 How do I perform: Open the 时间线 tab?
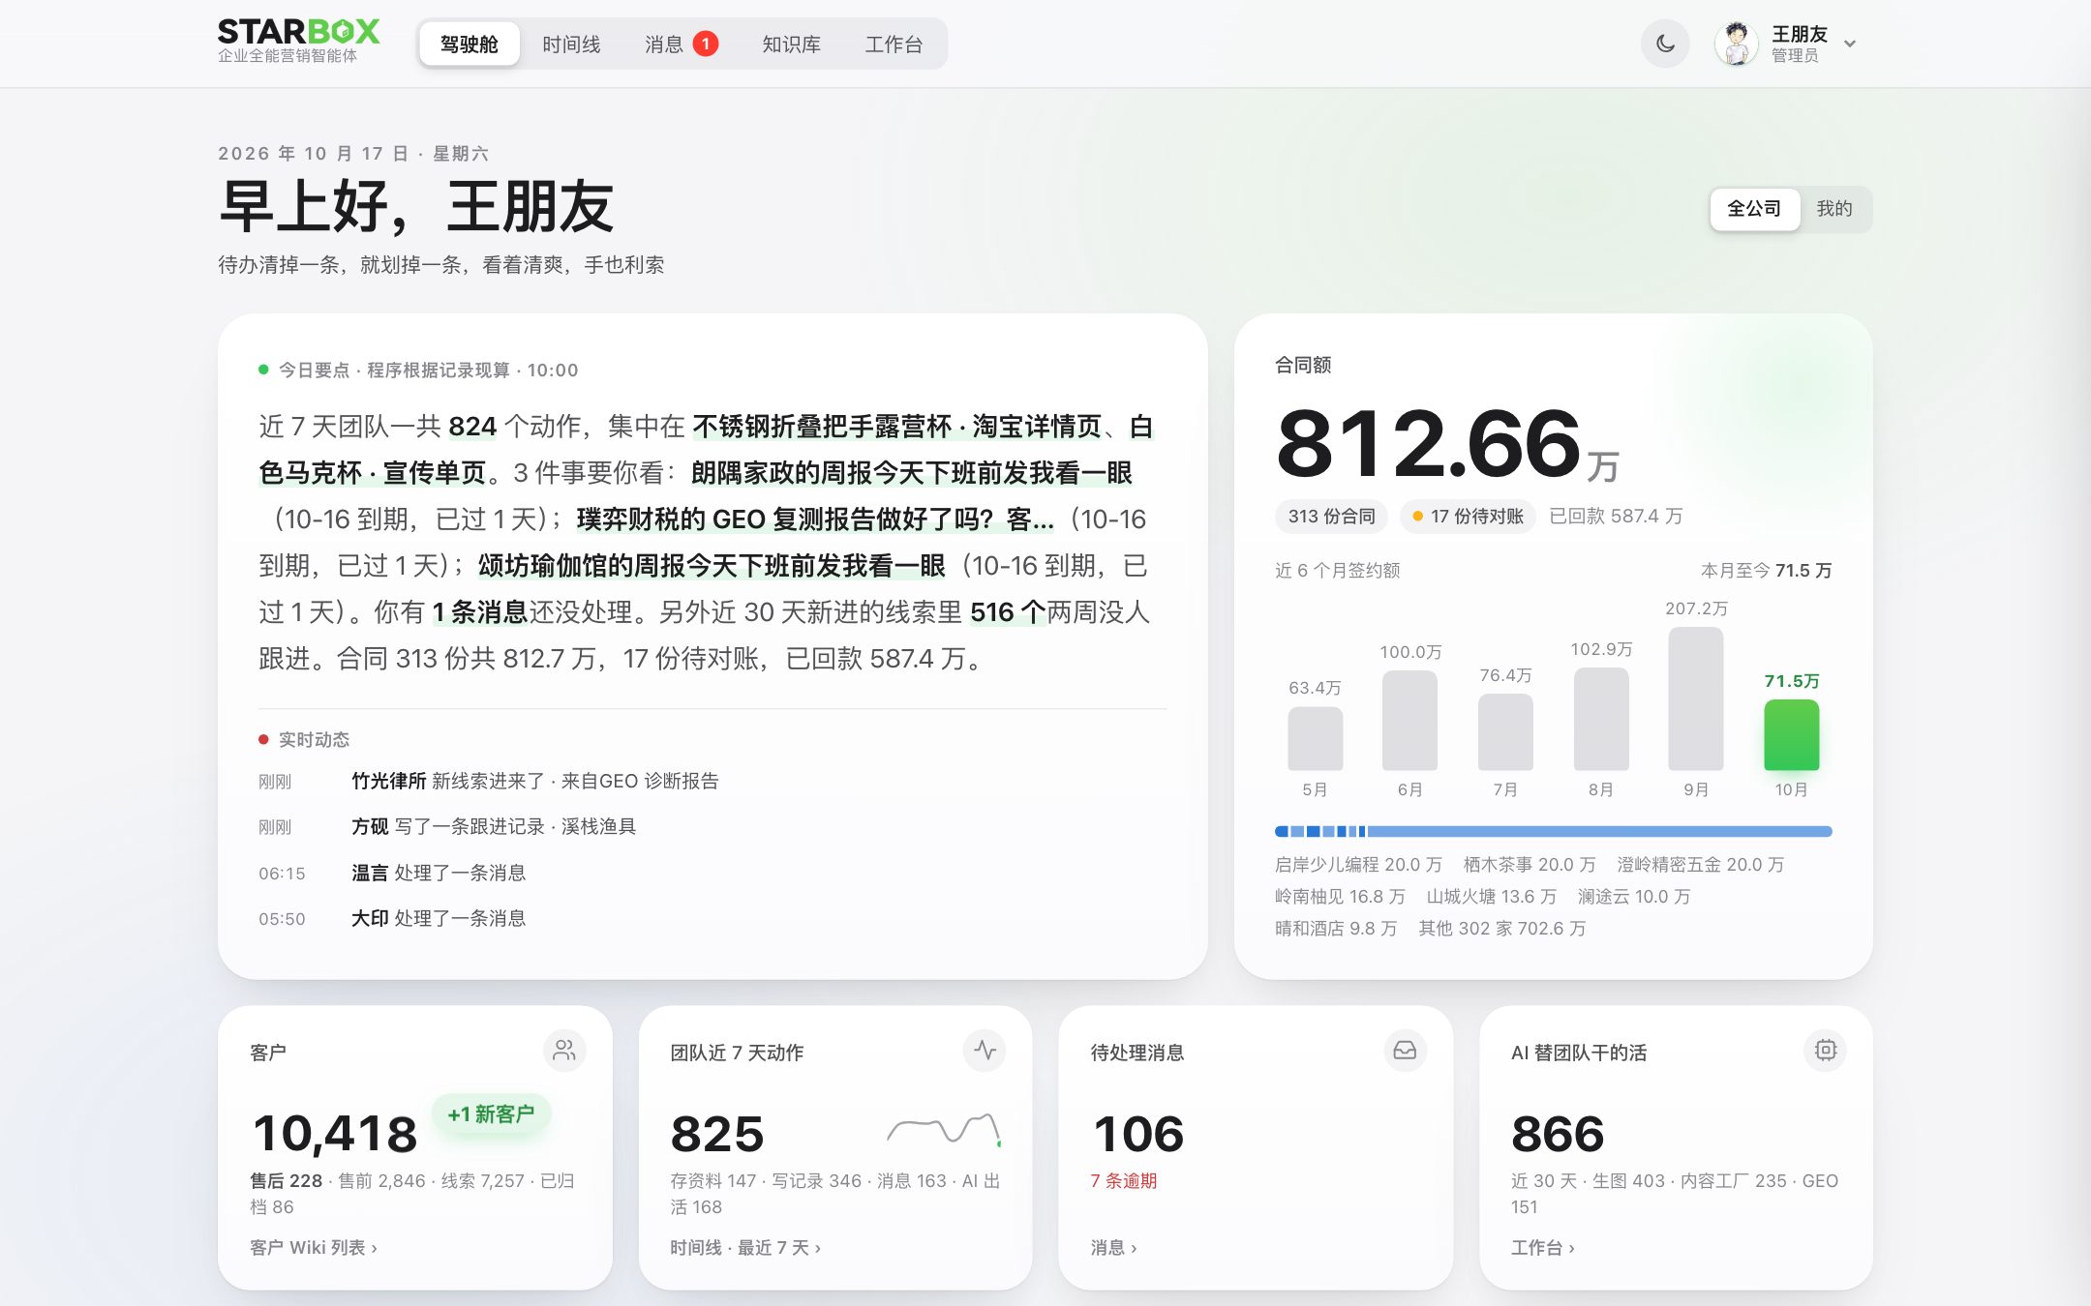coord(571,45)
